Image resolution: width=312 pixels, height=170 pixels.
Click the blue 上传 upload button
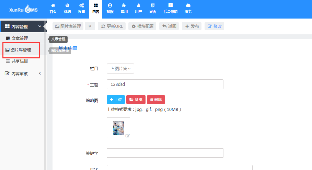tap(116, 100)
